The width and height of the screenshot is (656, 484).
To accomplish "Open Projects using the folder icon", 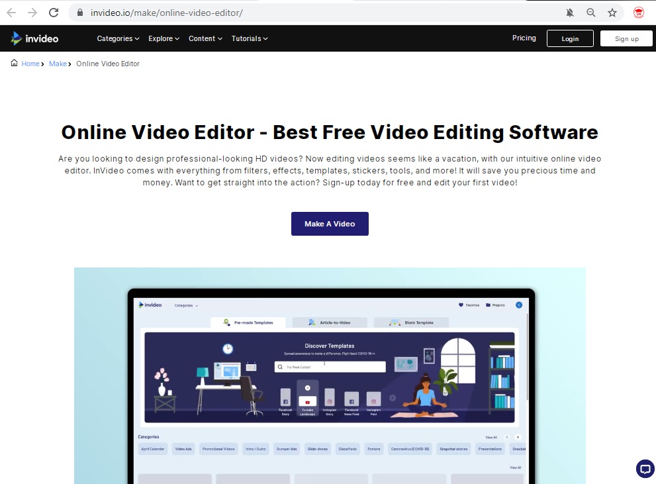I will tap(488, 305).
